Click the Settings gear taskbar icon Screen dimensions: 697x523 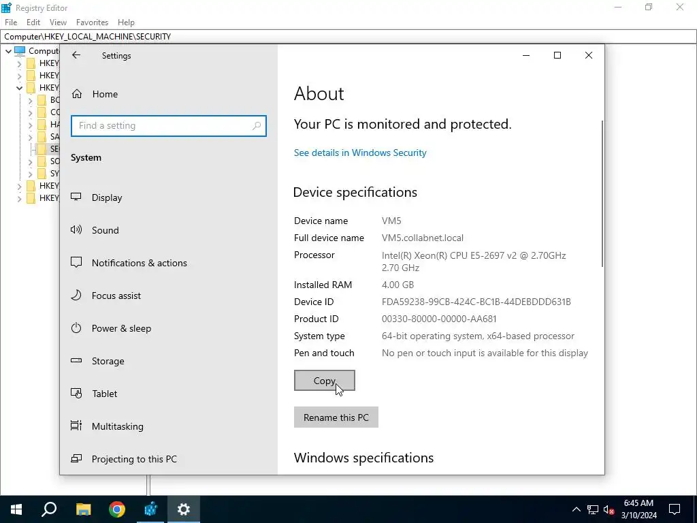[184, 509]
